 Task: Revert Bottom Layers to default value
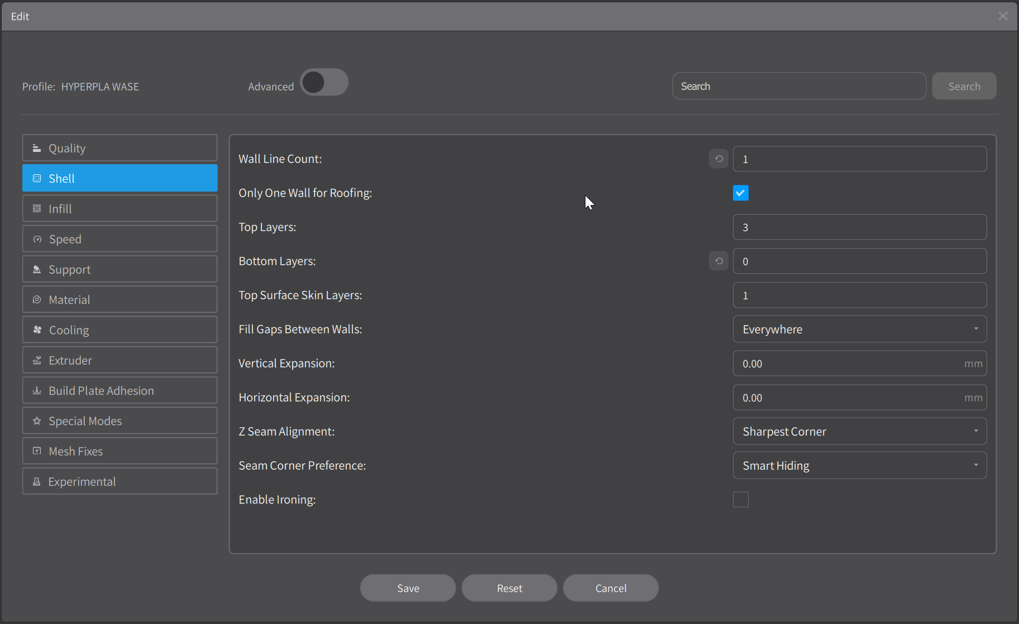(x=718, y=260)
